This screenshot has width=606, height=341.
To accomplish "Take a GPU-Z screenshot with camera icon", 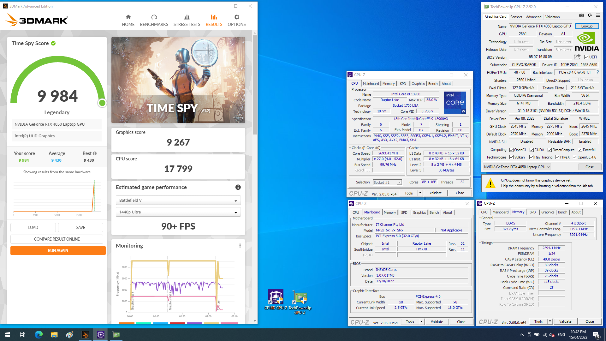I will coord(582,15).
